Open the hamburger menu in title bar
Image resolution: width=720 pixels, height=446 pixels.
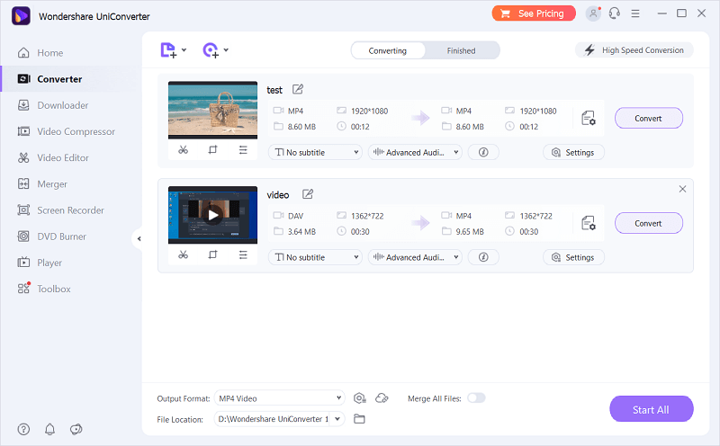[635, 13]
